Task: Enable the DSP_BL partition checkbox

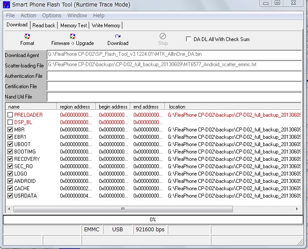Action: point(10,122)
